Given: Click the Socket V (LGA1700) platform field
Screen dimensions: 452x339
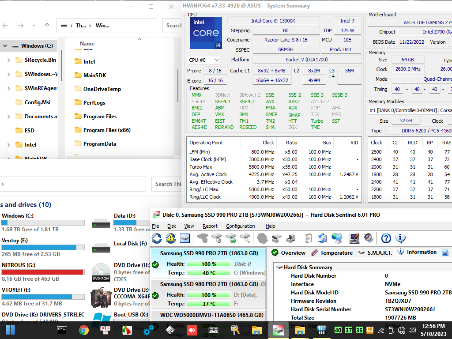Looking at the screenshot, I should point(307,60).
